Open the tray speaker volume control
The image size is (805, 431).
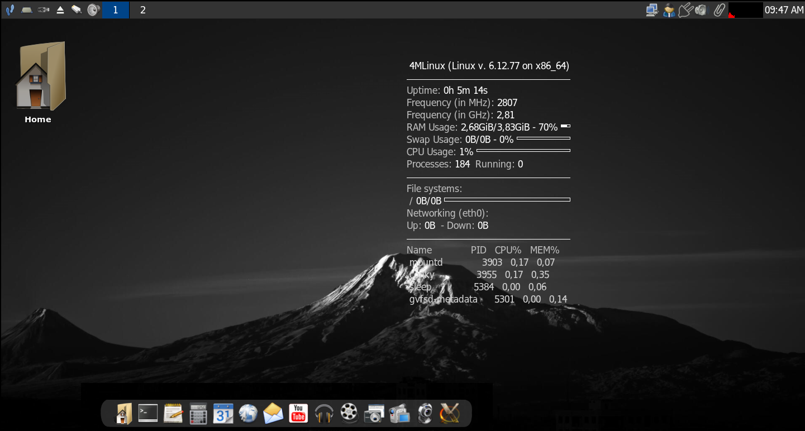coord(701,10)
